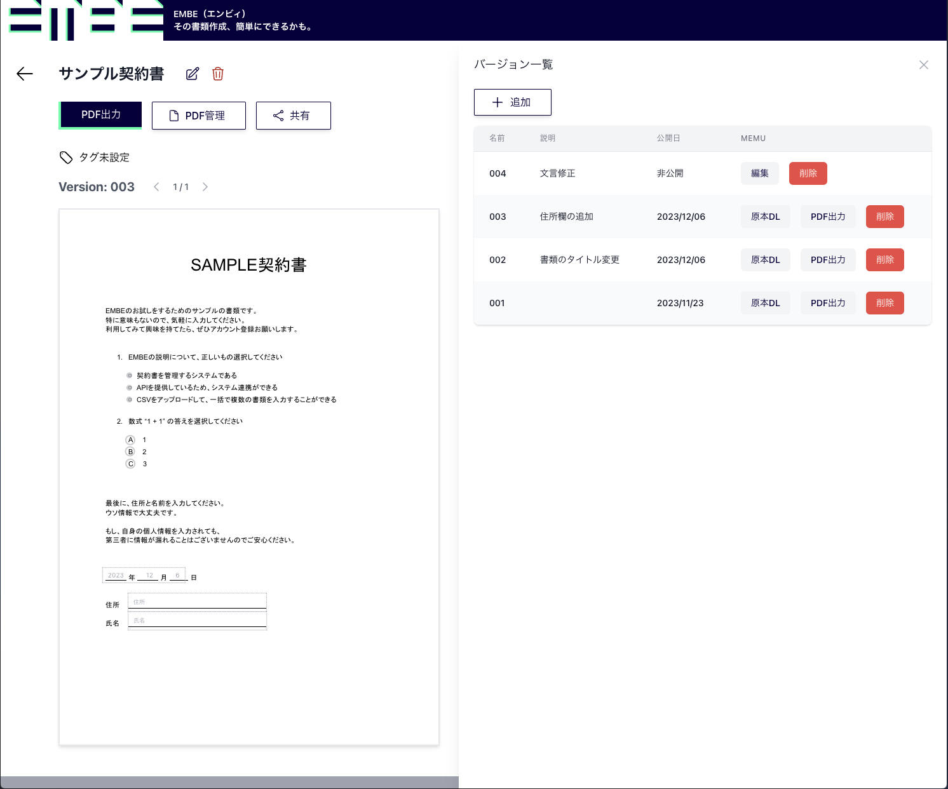Delete document with the red trash icon

pos(218,74)
